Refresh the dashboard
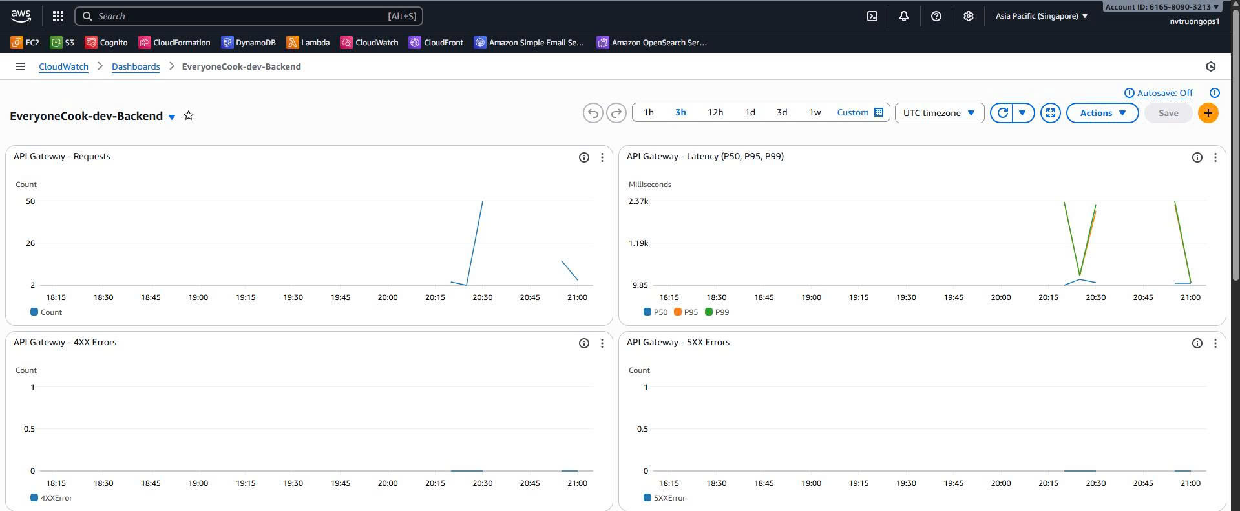 (x=1002, y=113)
